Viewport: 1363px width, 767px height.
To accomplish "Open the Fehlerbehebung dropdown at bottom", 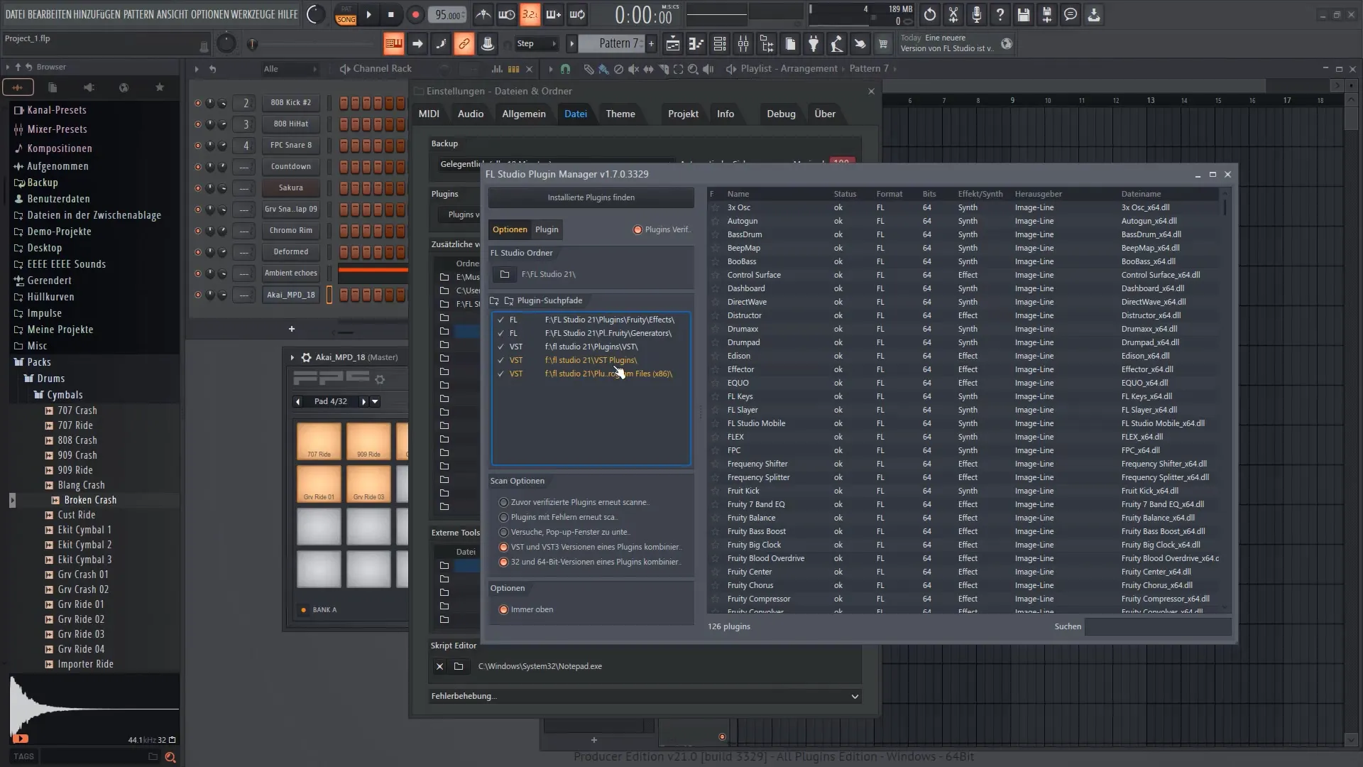I will [x=855, y=696].
